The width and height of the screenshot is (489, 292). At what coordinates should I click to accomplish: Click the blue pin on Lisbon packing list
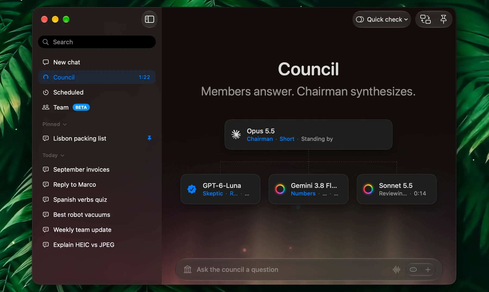149,138
